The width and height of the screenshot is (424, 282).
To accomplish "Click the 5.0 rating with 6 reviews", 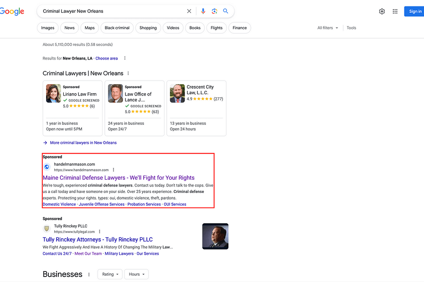I will 79,106.
